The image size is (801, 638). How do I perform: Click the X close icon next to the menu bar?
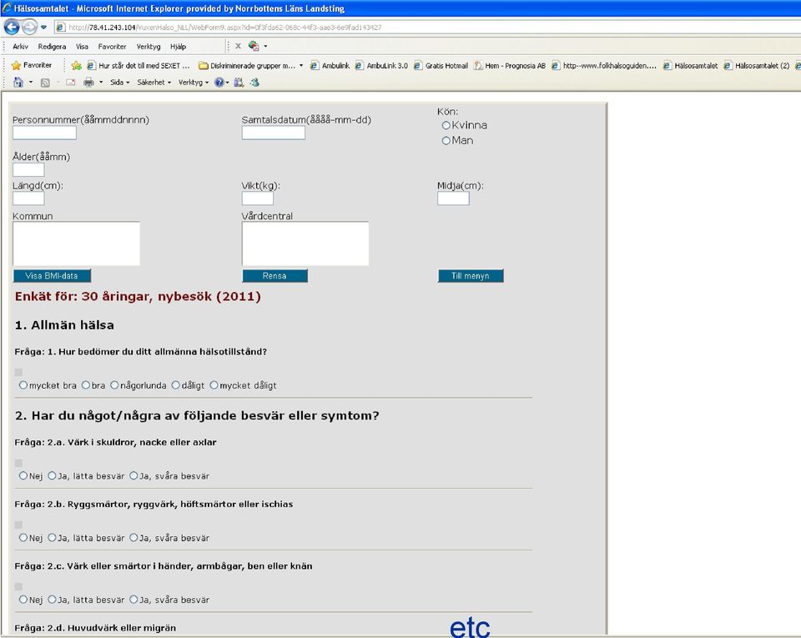pos(238,46)
